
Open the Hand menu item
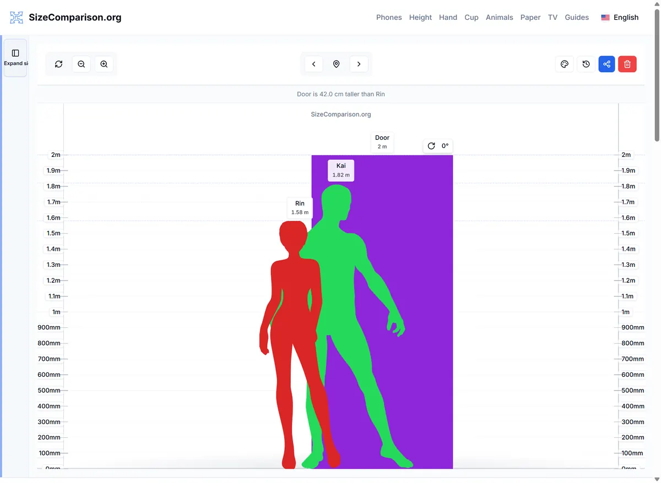pyautogui.click(x=448, y=18)
